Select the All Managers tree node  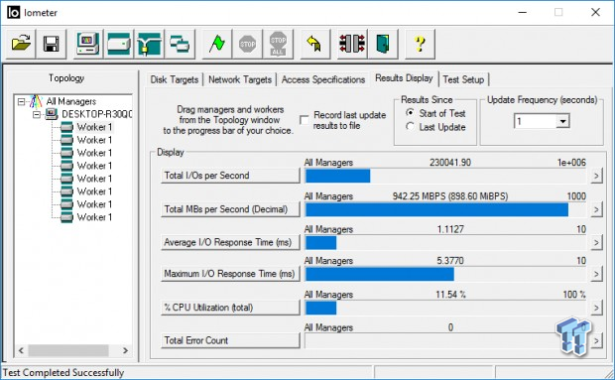[71, 101]
